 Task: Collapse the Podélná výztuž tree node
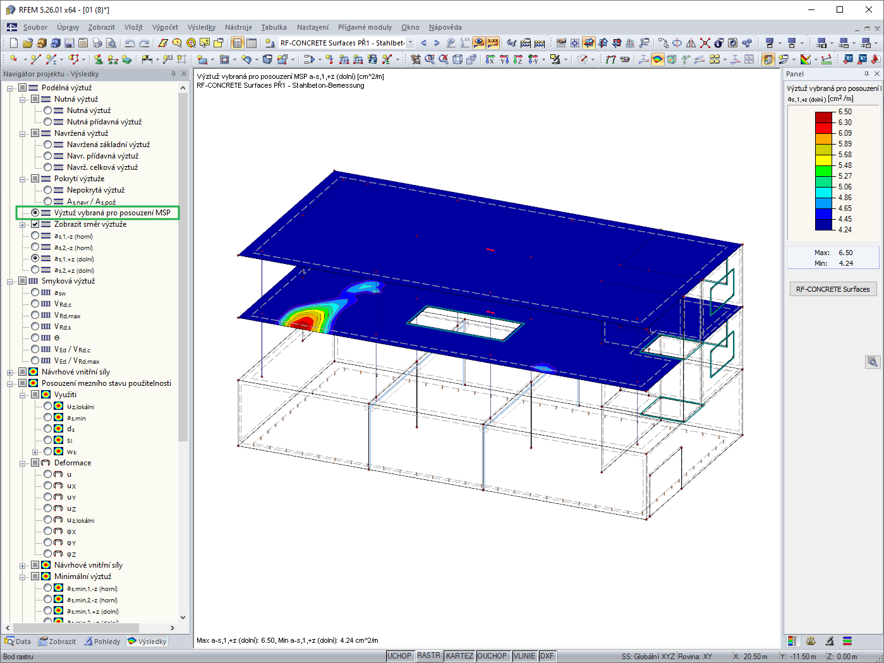click(x=10, y=88)
